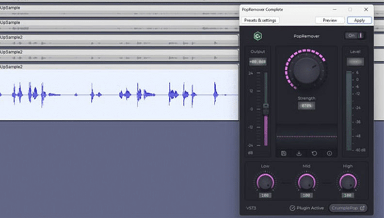
Task: Click the expanded UpSample2 track waveform
Action: tap(119, 95)
